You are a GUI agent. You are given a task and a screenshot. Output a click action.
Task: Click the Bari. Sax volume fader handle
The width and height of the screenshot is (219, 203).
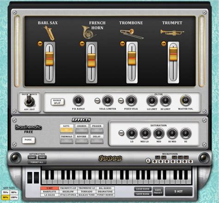[49, 59]
